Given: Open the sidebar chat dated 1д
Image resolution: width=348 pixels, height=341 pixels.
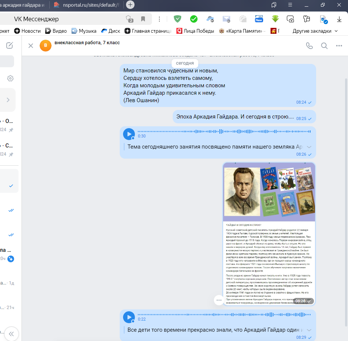Looking at the screenshot, I should pyautogui.click(x=7, y=283).
